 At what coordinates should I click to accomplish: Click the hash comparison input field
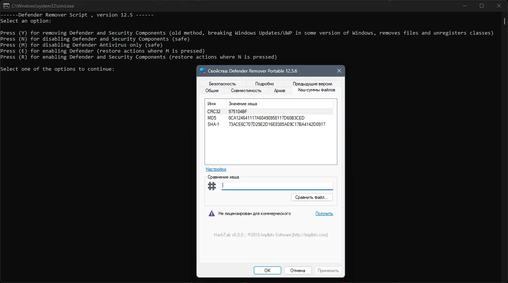(277, 185)
